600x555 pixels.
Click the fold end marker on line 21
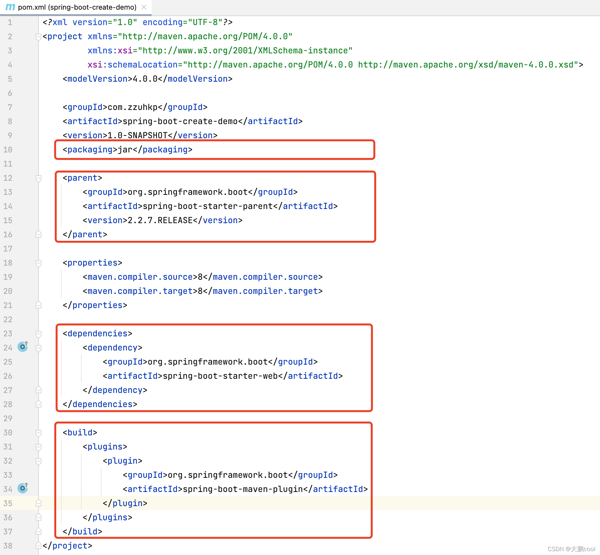(38, 305)
